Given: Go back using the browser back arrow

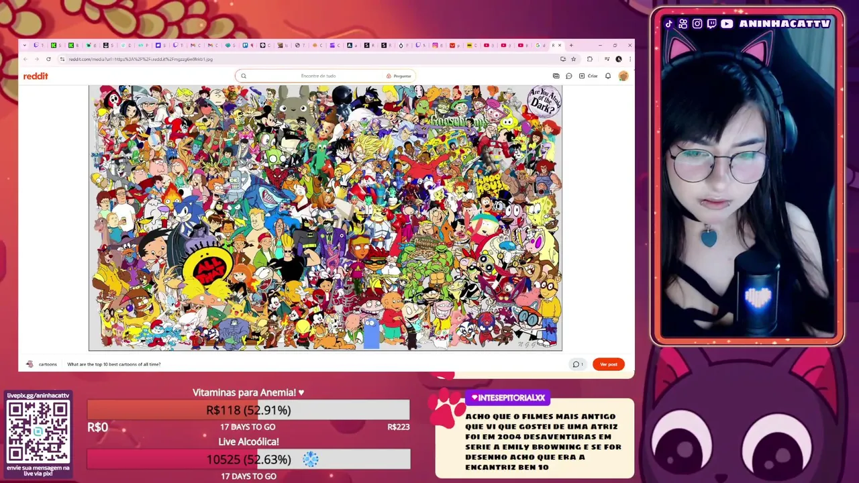Looking at the screenshot, I should 25,59.
